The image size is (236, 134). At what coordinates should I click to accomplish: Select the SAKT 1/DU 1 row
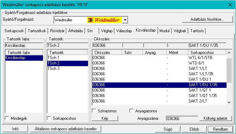(x=159, y=79)
